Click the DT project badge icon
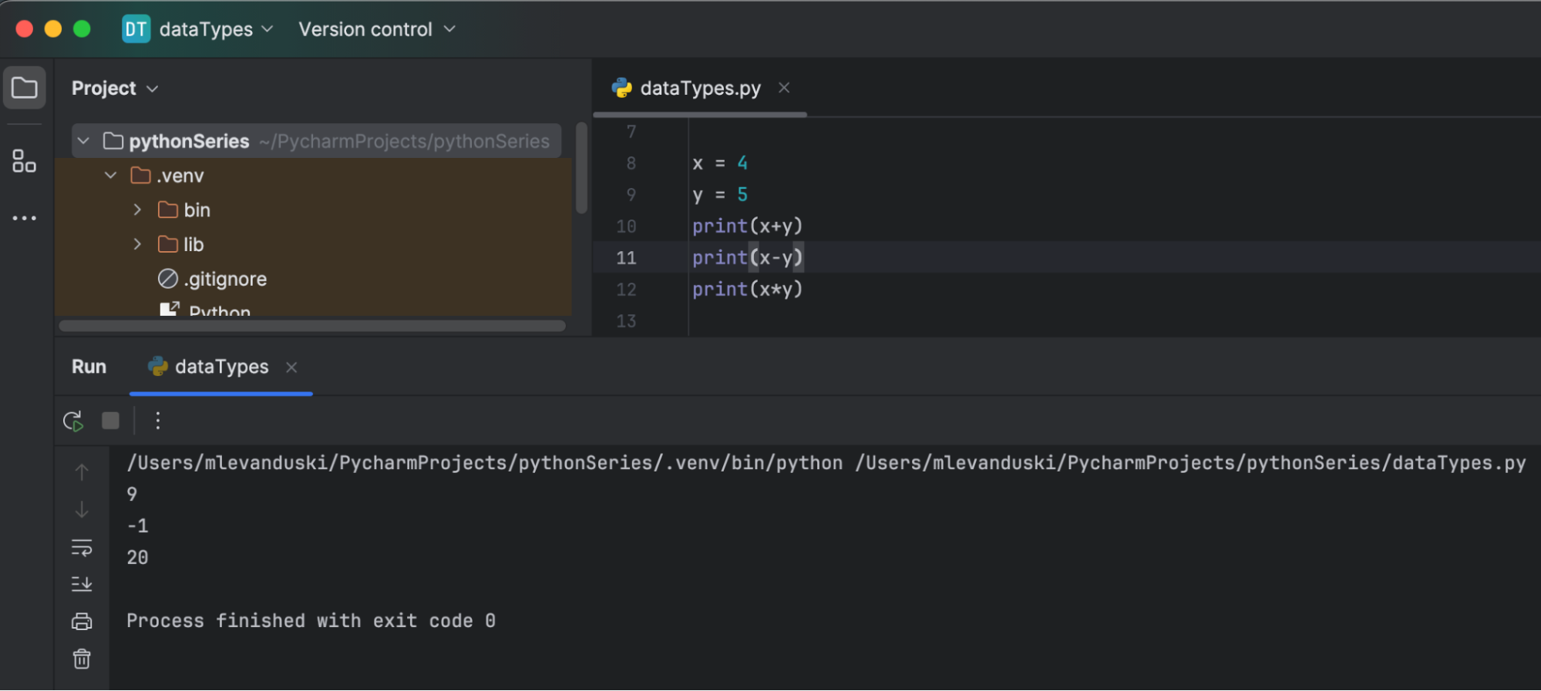 click(136, 29)
